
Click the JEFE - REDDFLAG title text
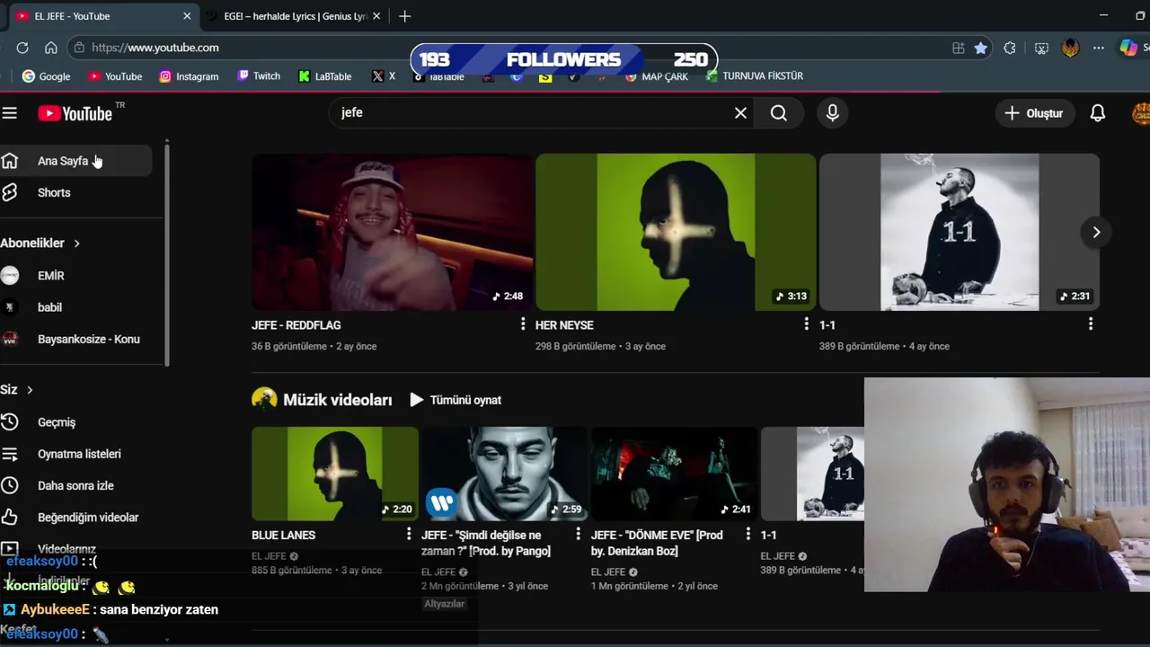296,325
